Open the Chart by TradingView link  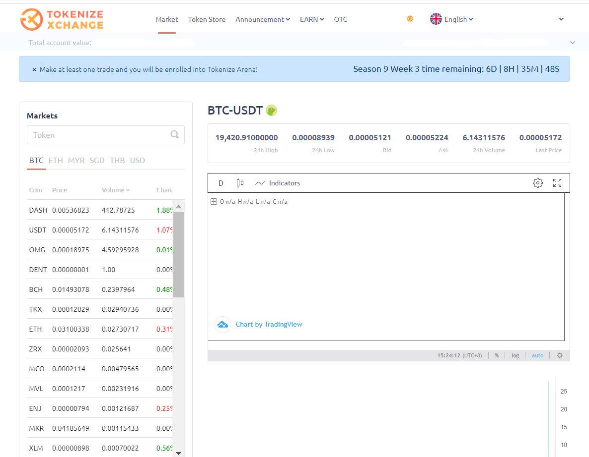pos(269,324)
